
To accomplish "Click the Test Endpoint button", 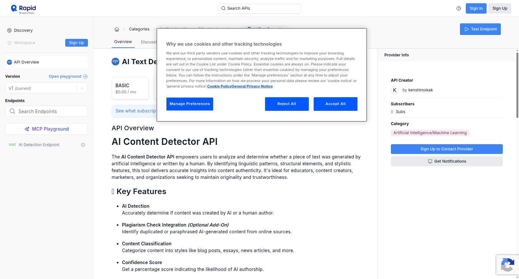I will click(x=480, y=29).
